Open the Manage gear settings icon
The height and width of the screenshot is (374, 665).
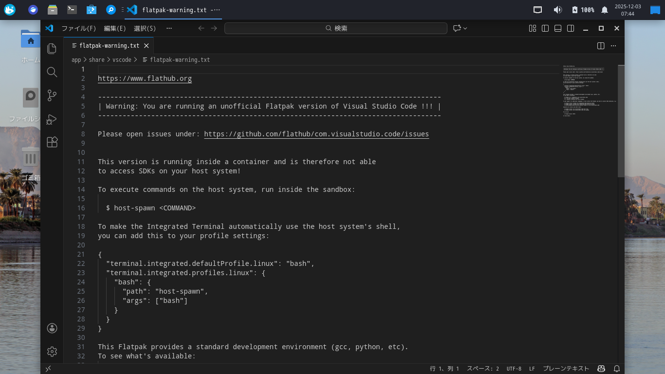(x=52, y=351)
